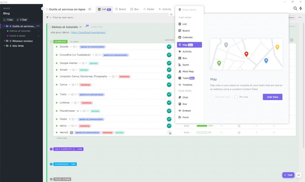Click the Doc page icon in menu
This screenshot has width=305, height=182.
click(180, 104)
